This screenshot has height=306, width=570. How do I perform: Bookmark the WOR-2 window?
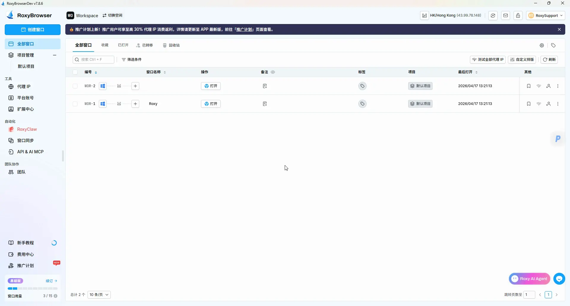pyautogui.click(x=529, y=86)
